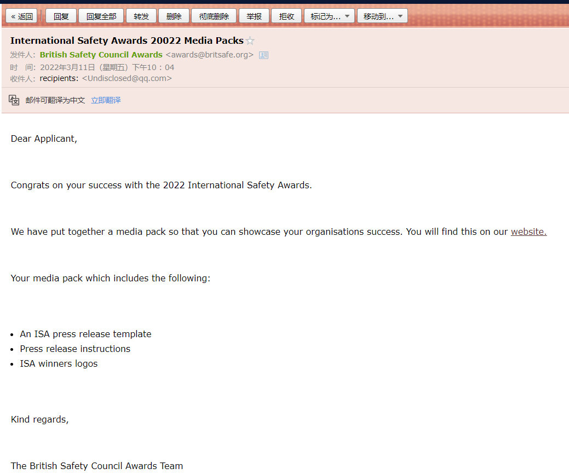
Task: Expand the 移动到... dropdown
Action: [x=382, y=16]
